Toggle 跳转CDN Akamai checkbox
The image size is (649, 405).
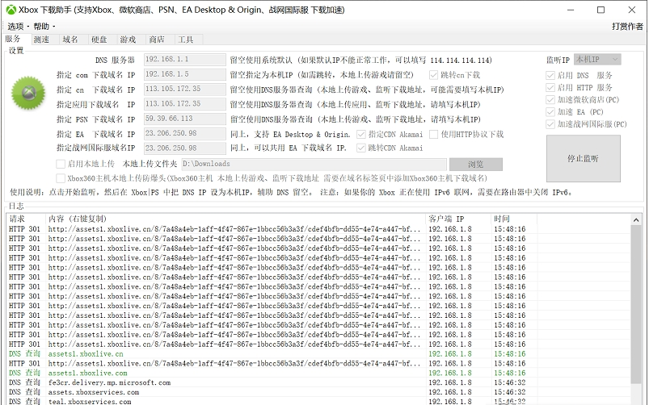click(361, 148)
